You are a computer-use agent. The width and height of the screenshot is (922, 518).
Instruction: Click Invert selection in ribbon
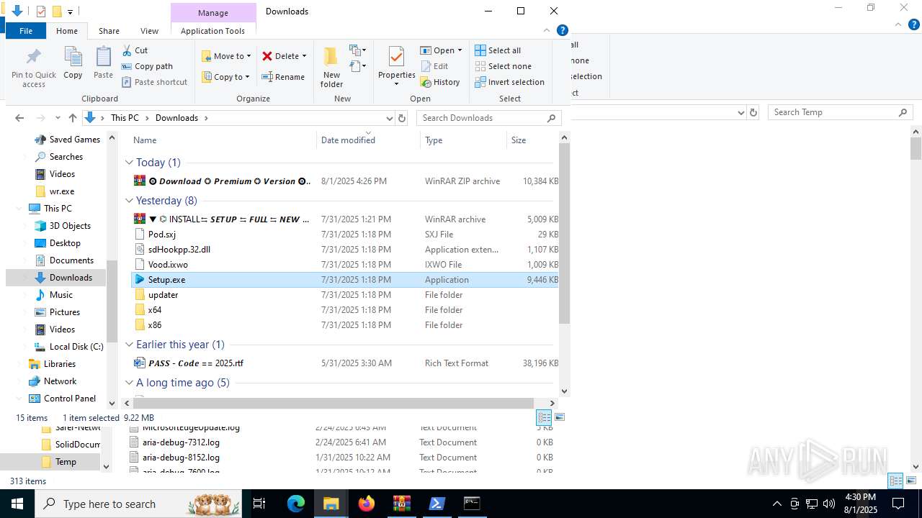tap(509, 82)
